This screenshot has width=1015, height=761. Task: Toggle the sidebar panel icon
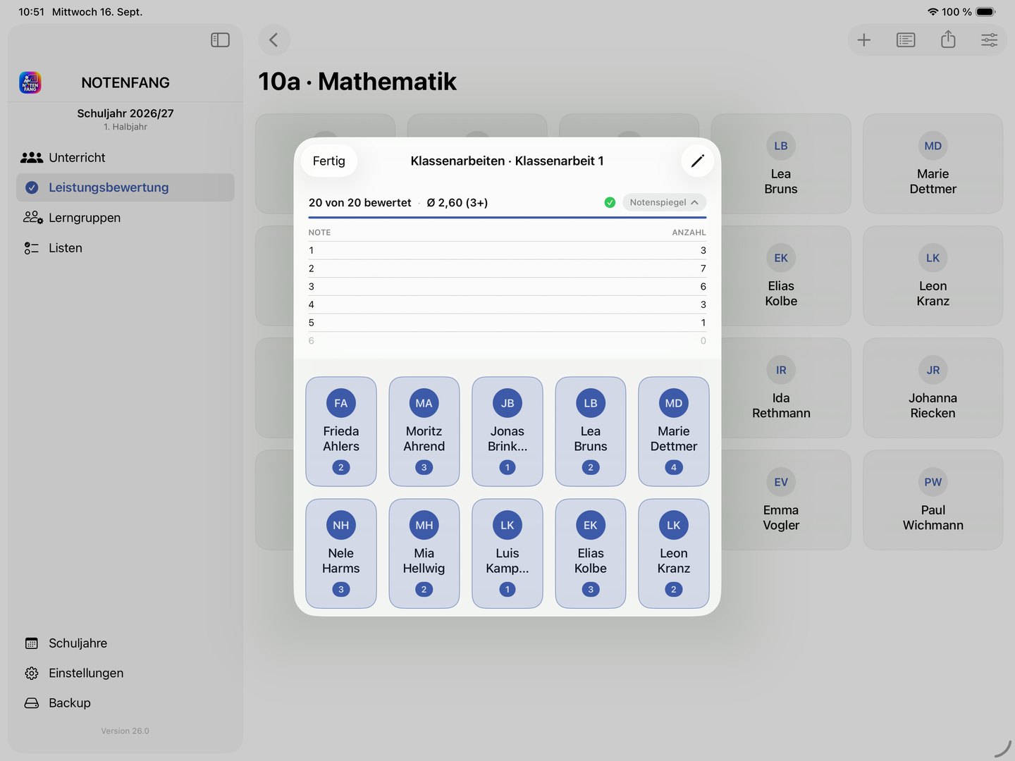coord(220,40)
